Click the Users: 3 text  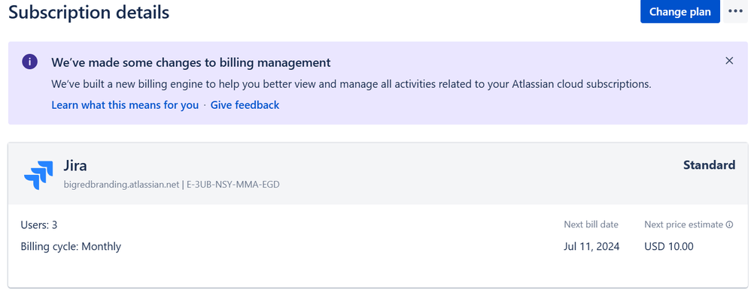coord(39,224)
